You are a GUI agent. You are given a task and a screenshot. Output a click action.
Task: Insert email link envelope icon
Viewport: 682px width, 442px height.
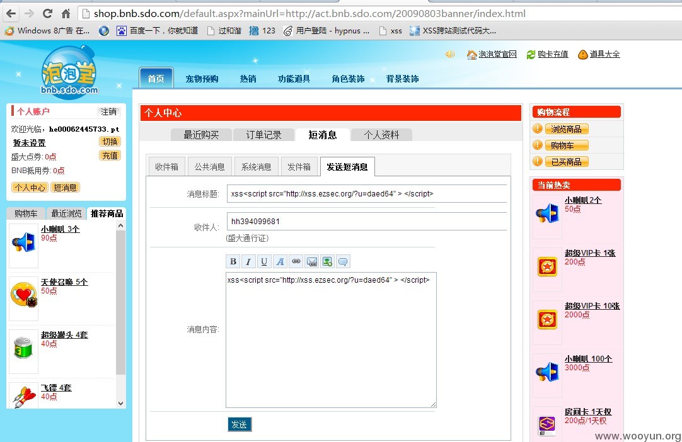click(311, 262)
